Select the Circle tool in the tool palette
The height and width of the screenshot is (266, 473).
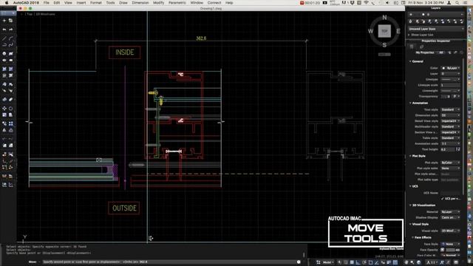[x=4, y=54]
